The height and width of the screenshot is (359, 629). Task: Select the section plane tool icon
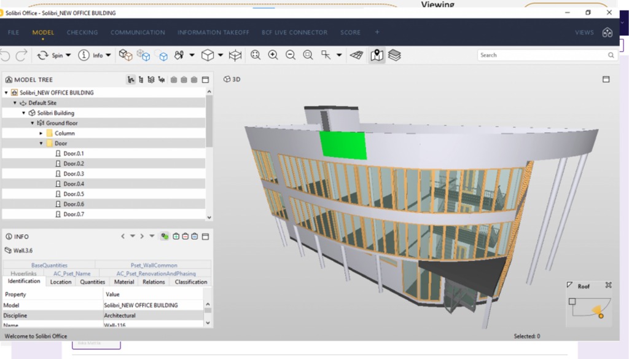[235, 55]
